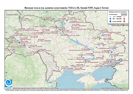This screenshot has width=133, height=94.
Task: Click the UkrGMI swirl logo
Action: tap(8, 83)
